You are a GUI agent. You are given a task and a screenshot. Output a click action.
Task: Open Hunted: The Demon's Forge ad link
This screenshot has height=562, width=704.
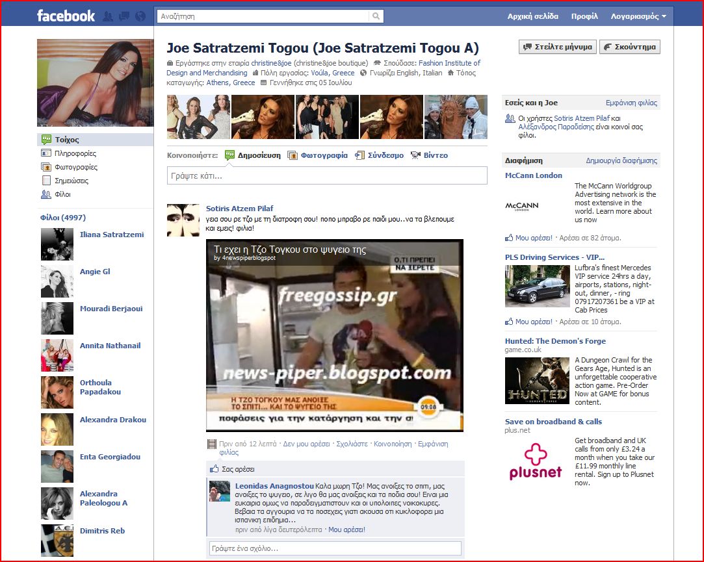click(x=555, y=341)
